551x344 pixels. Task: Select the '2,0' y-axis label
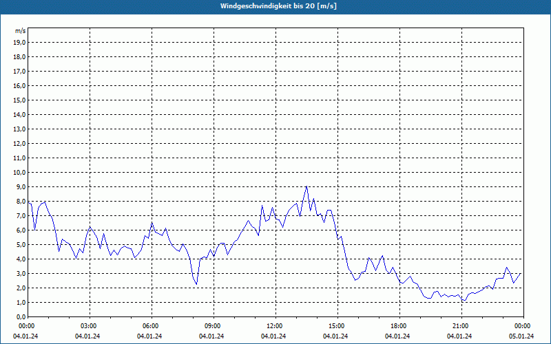pyautogui.click(x=21, y=288)
